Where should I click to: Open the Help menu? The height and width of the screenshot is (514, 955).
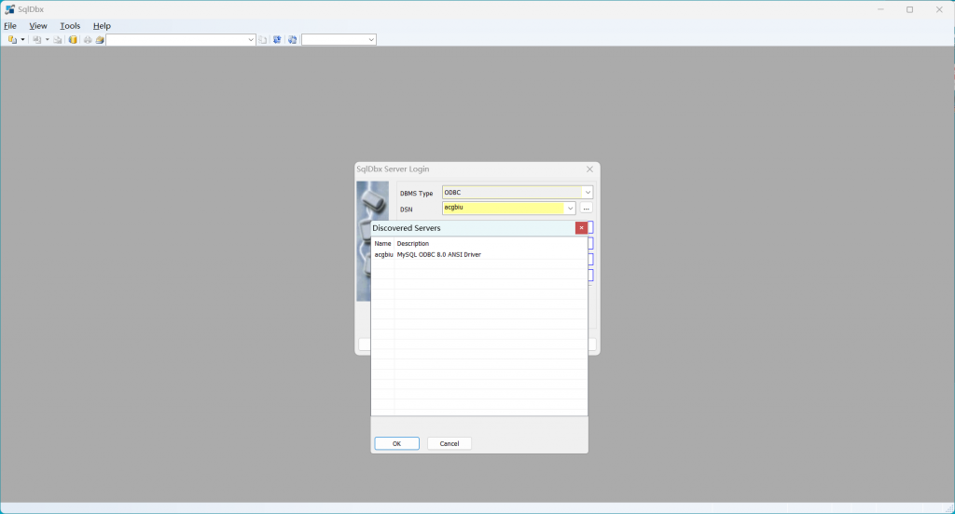pyautogui.click(x=102, y=25)
